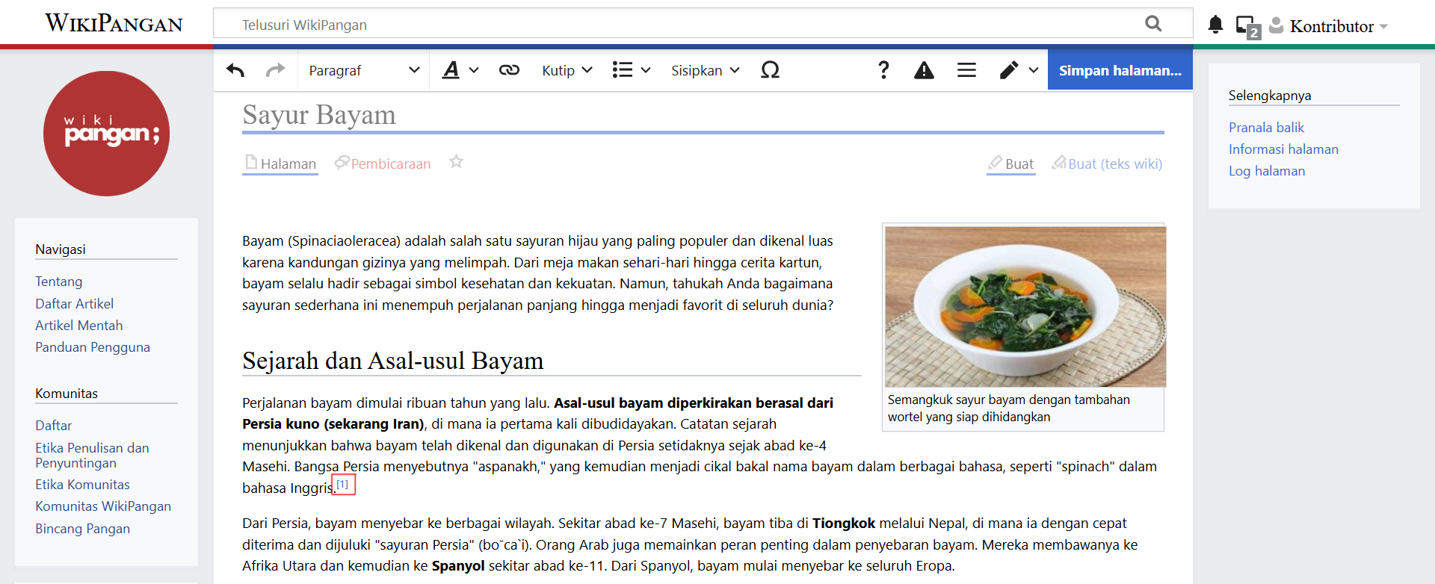This screenshot has width=1435, height=584.
Task: Expand the Kutip citation dropdown
Action: 567,70
